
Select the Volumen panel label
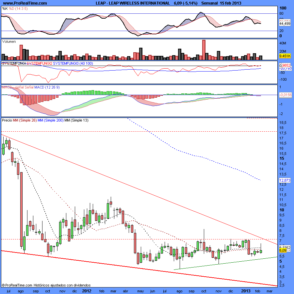pos(9,41)
